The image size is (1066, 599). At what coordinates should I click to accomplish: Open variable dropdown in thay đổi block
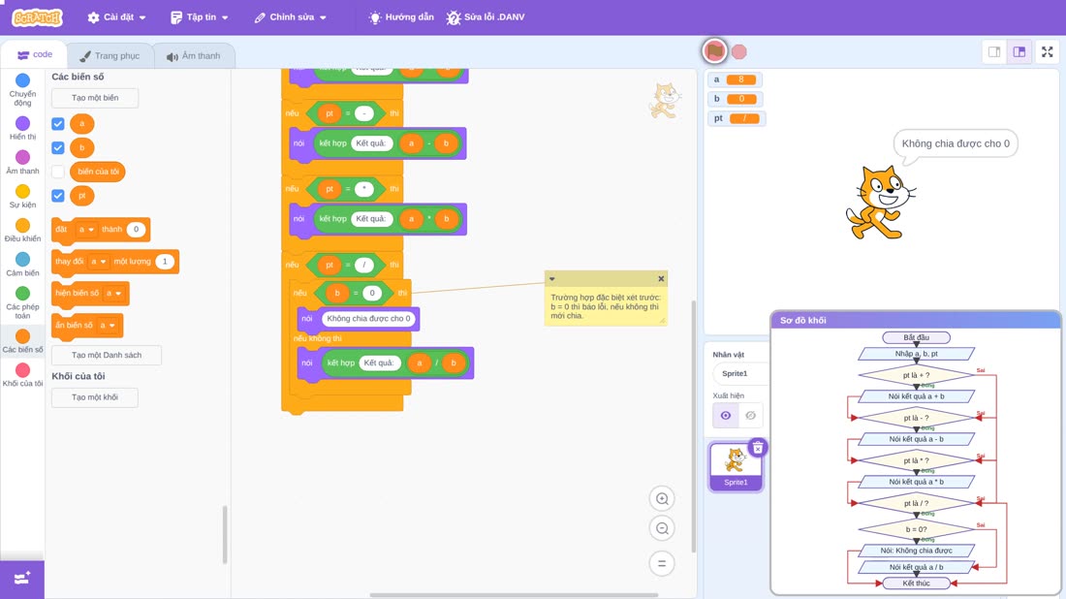(x=99, y=262)
